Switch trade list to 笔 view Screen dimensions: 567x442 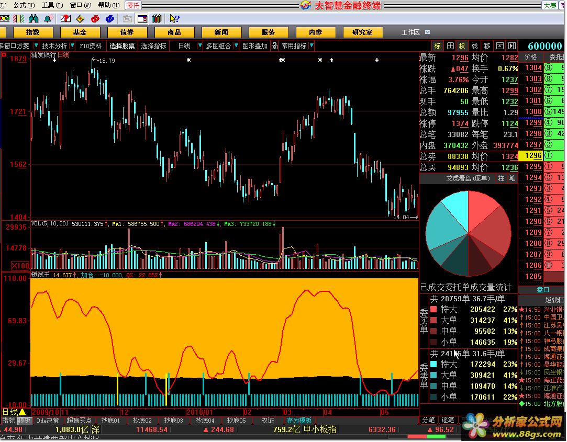(513, 178)
